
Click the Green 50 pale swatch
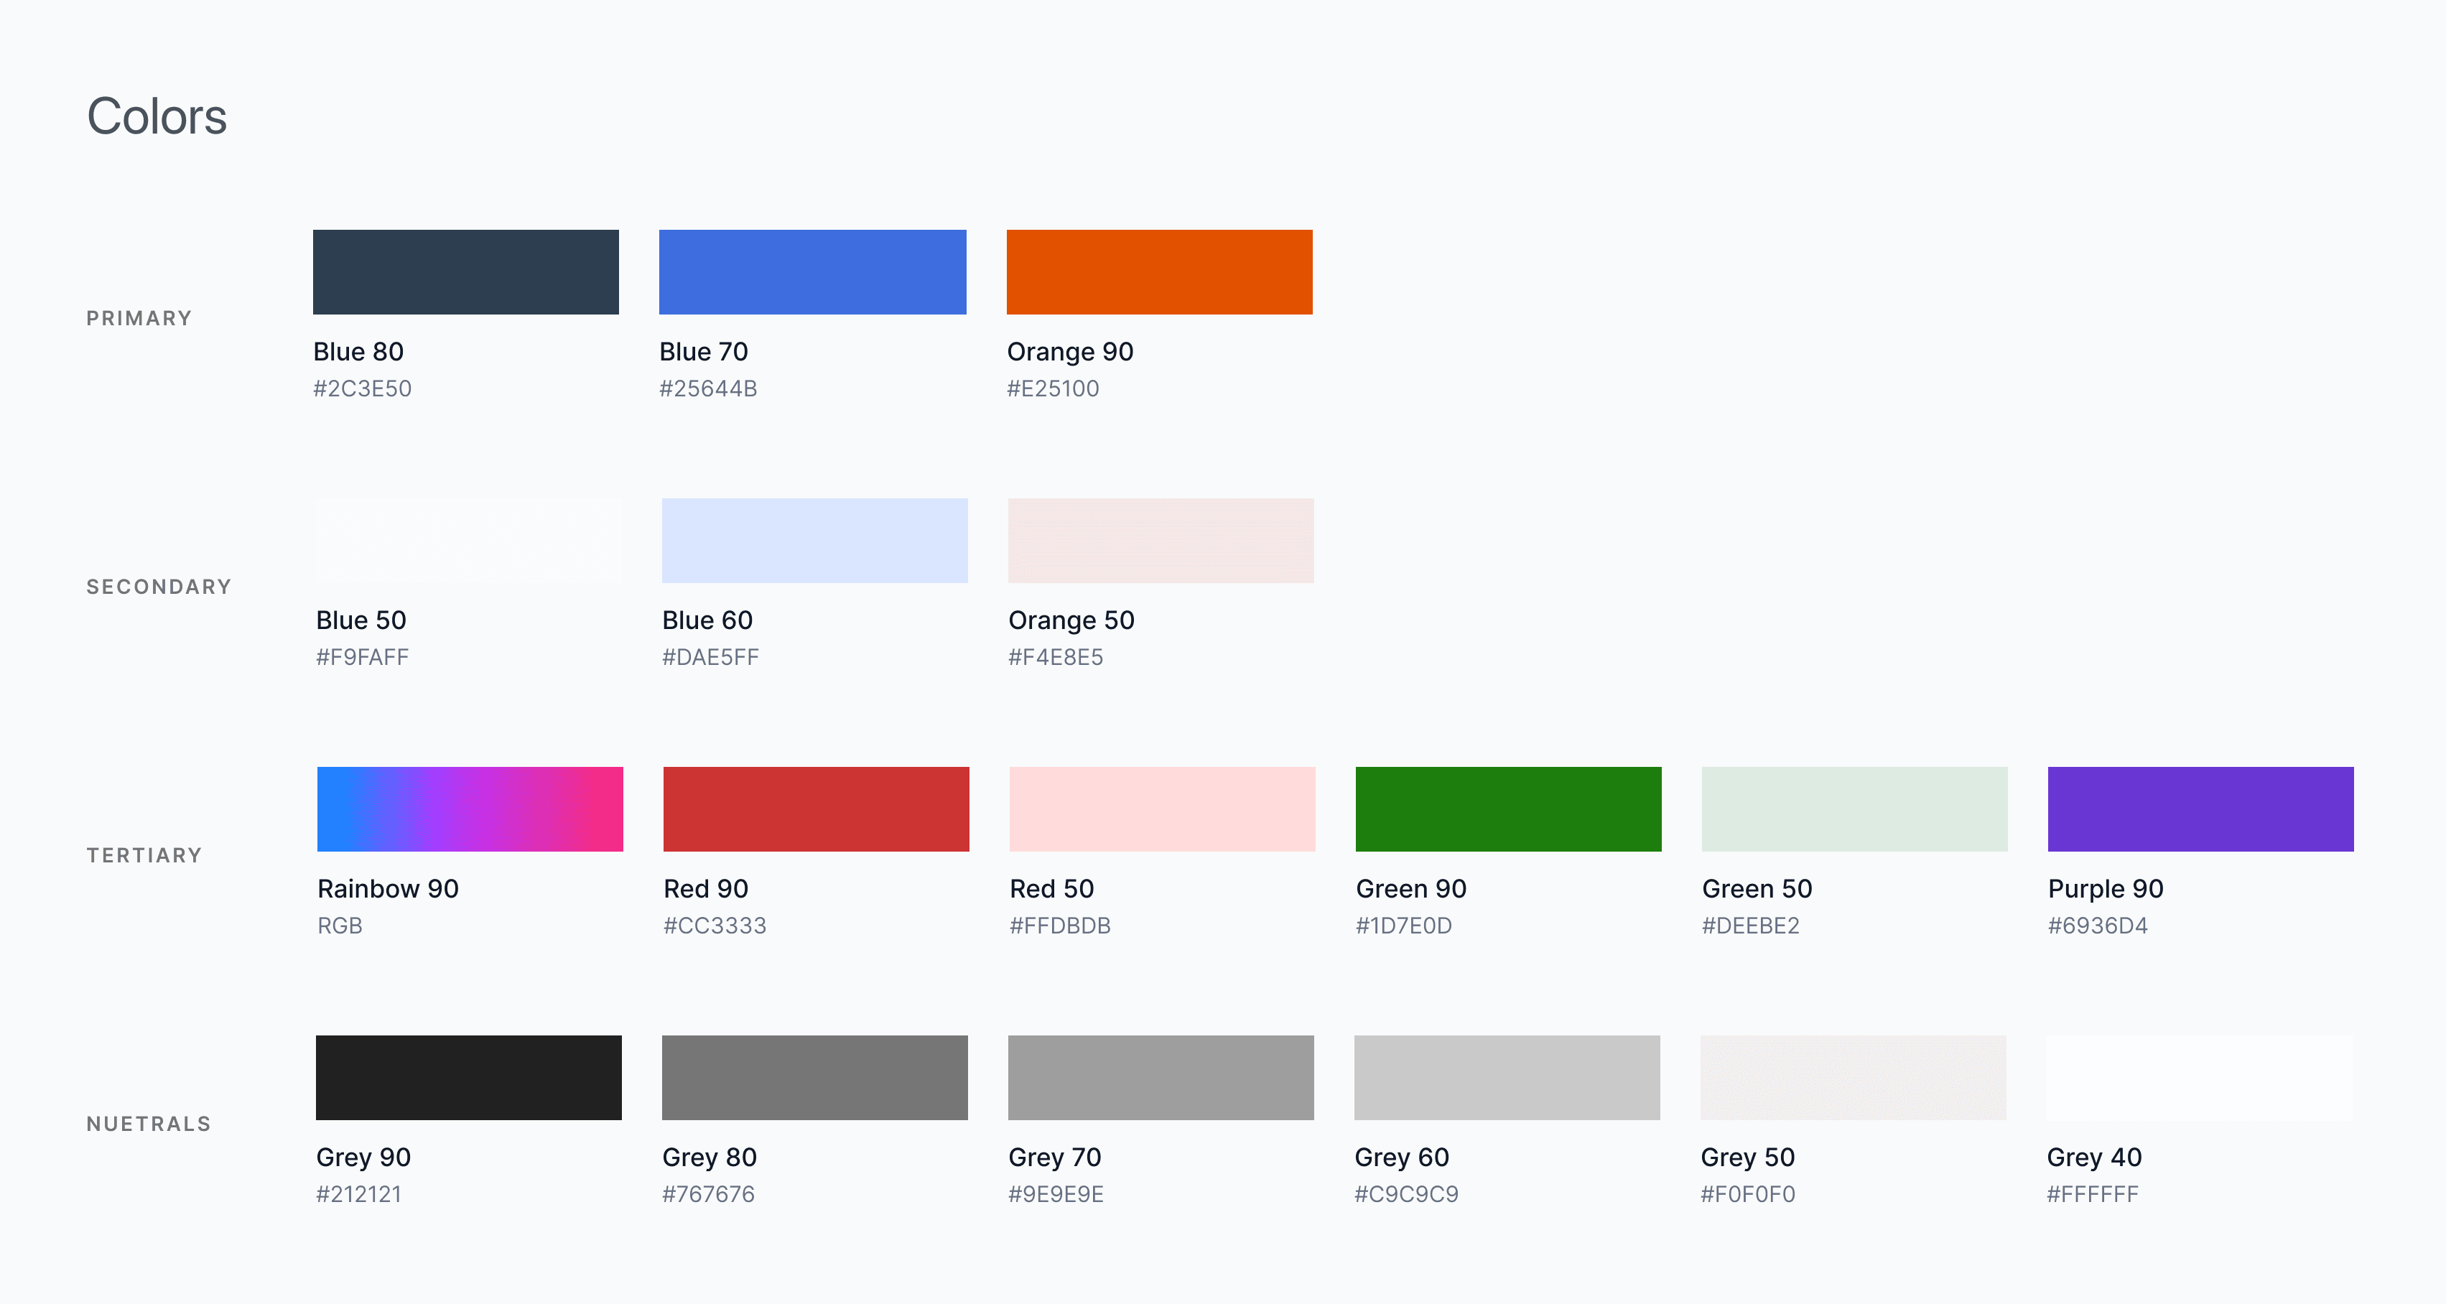(1854, 809)
